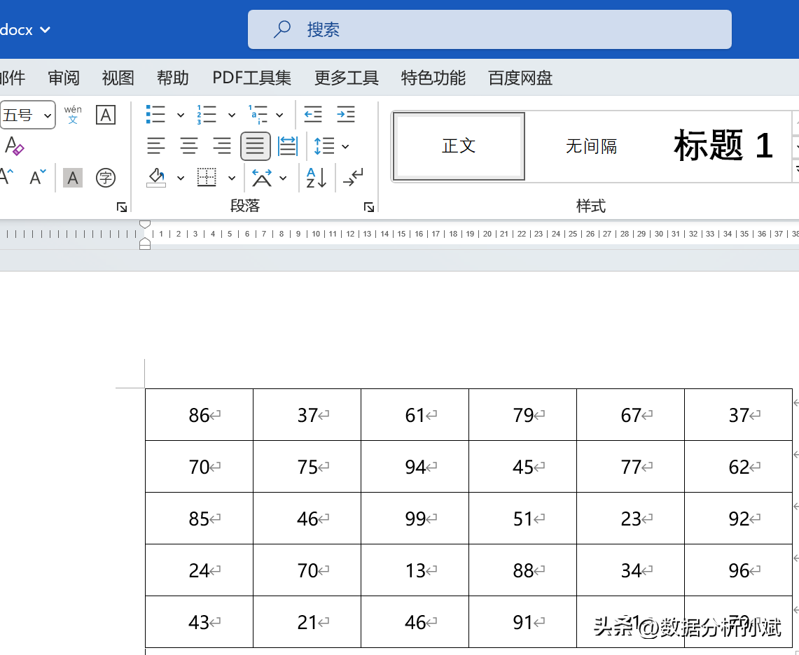
Task: Open the font dialog launcher
Action: (122, 207)
